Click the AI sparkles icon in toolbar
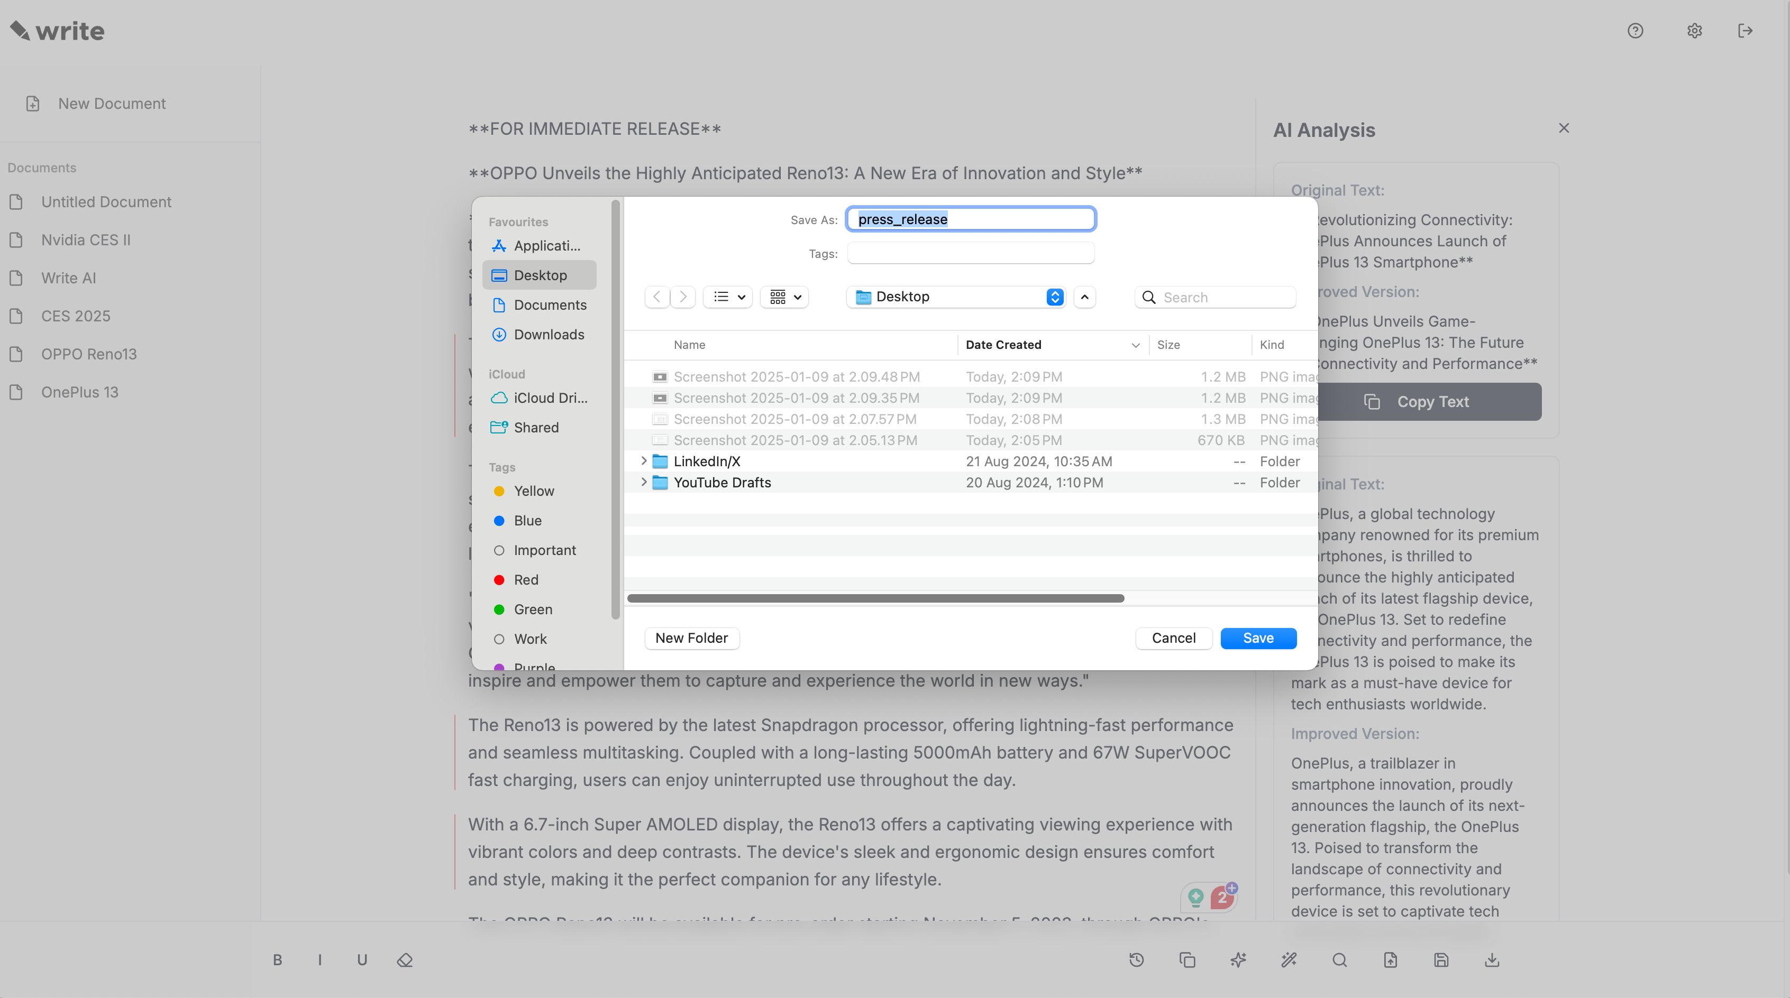 tap(1238, 960)
